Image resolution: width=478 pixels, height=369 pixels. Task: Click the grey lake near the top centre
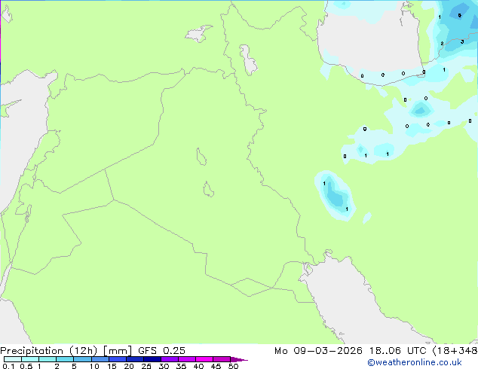(x=248, y=60)
